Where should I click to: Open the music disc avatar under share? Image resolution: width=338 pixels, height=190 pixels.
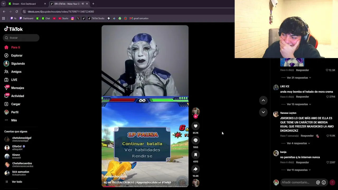point(196,183)
